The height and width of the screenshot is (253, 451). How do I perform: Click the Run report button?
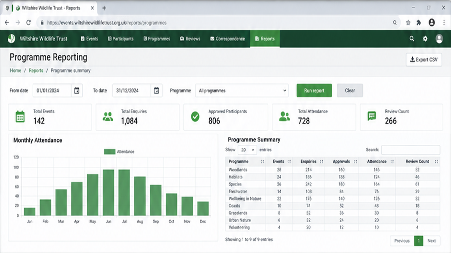click(x=314, y=91)
